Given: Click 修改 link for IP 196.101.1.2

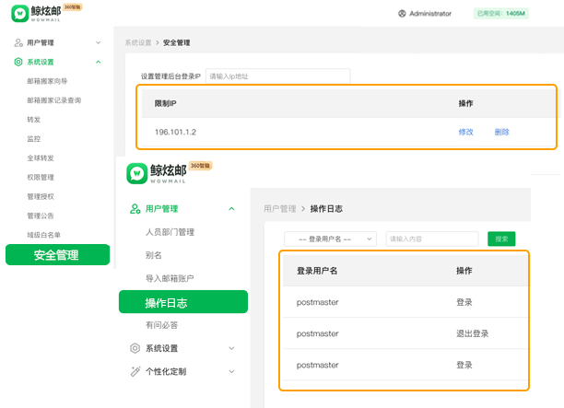Looking at the screenshot, I should click(x=465, y=132).
